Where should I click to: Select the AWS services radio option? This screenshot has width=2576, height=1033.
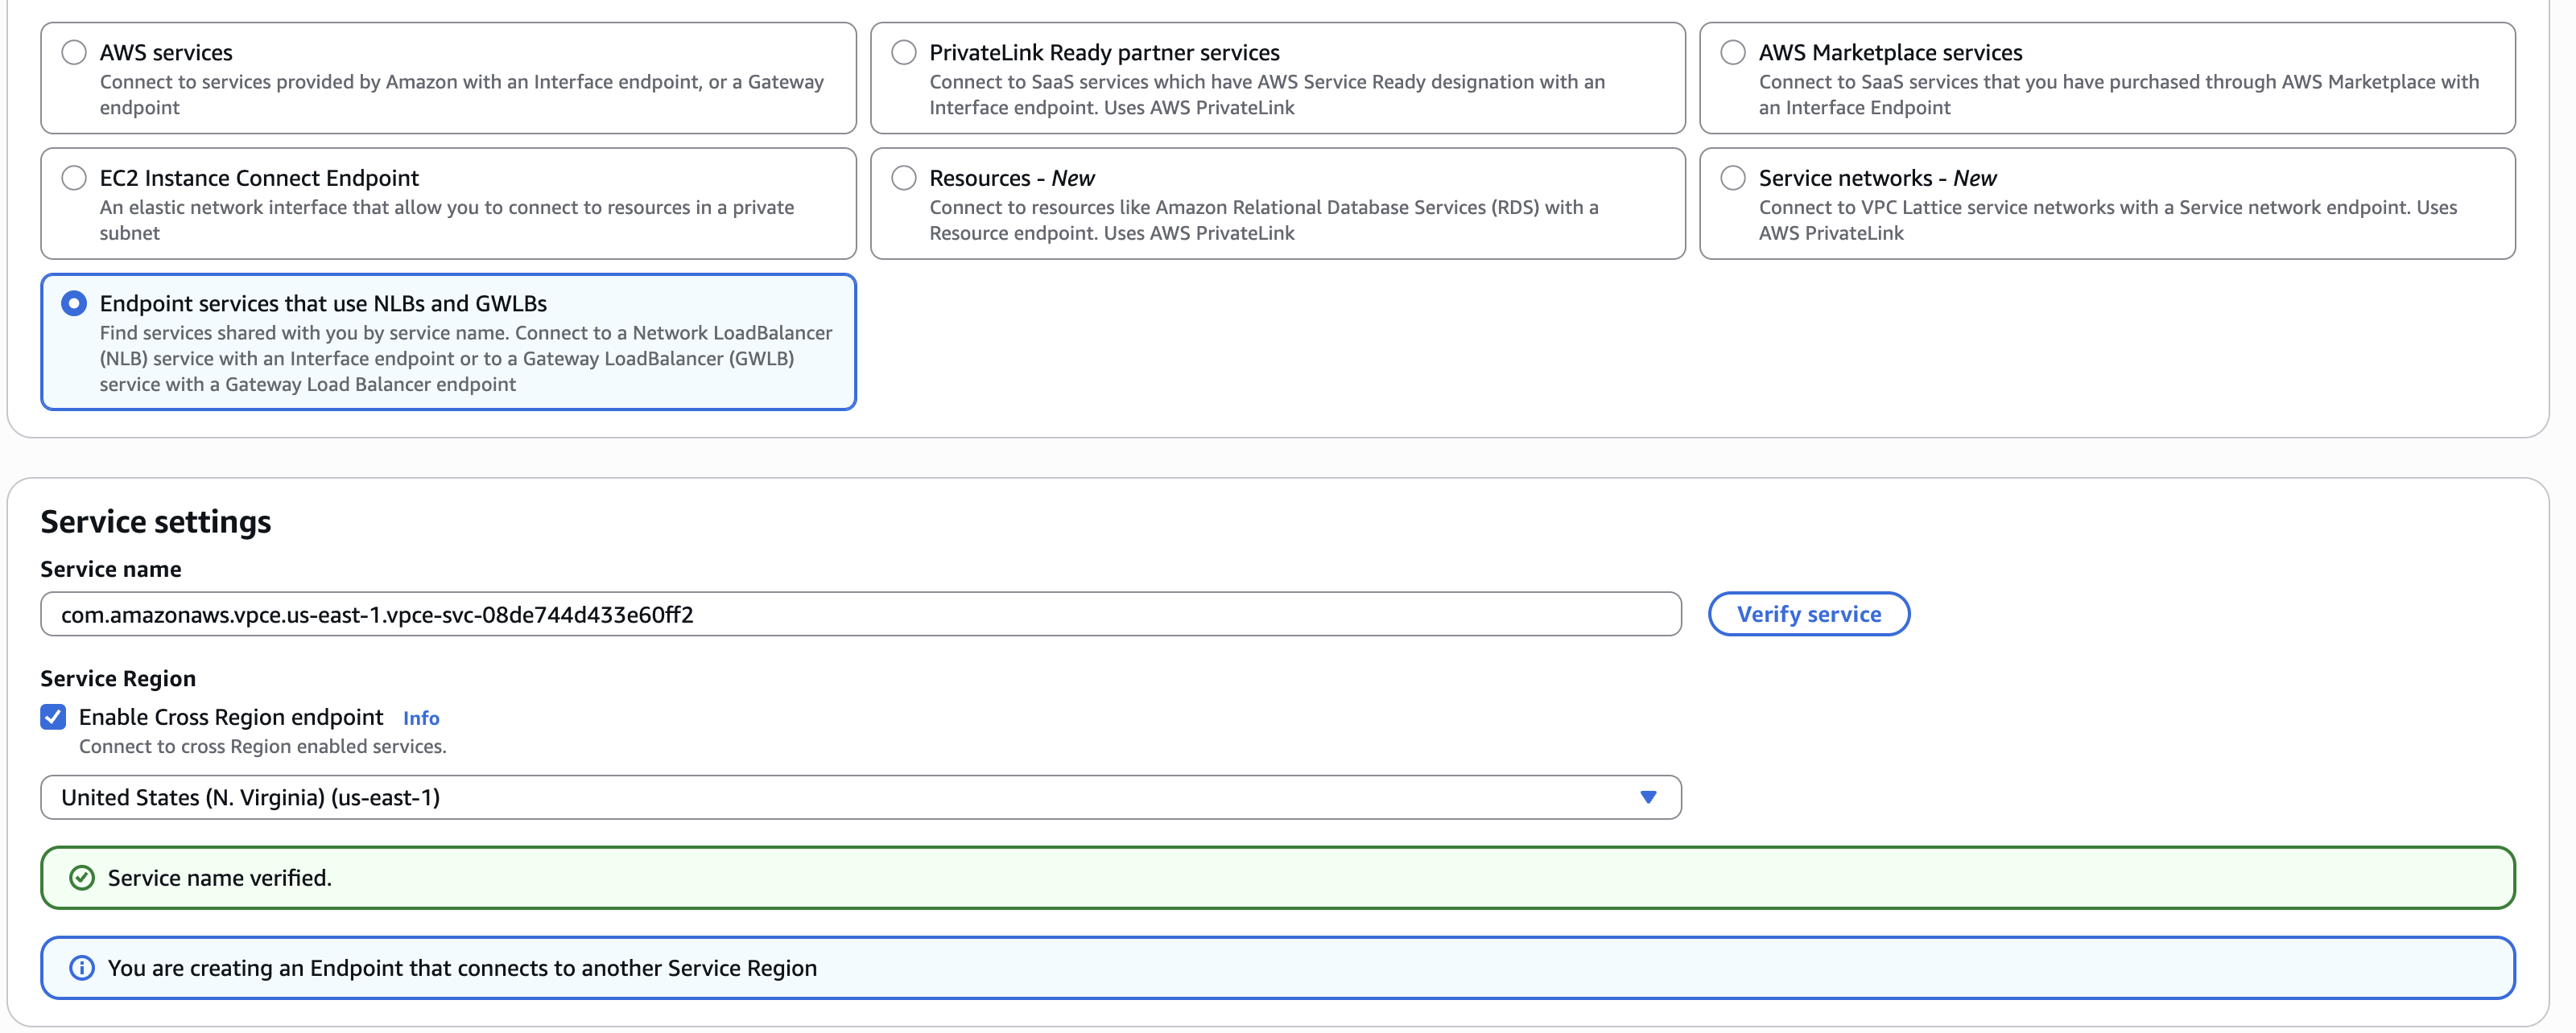pos(74,52)
